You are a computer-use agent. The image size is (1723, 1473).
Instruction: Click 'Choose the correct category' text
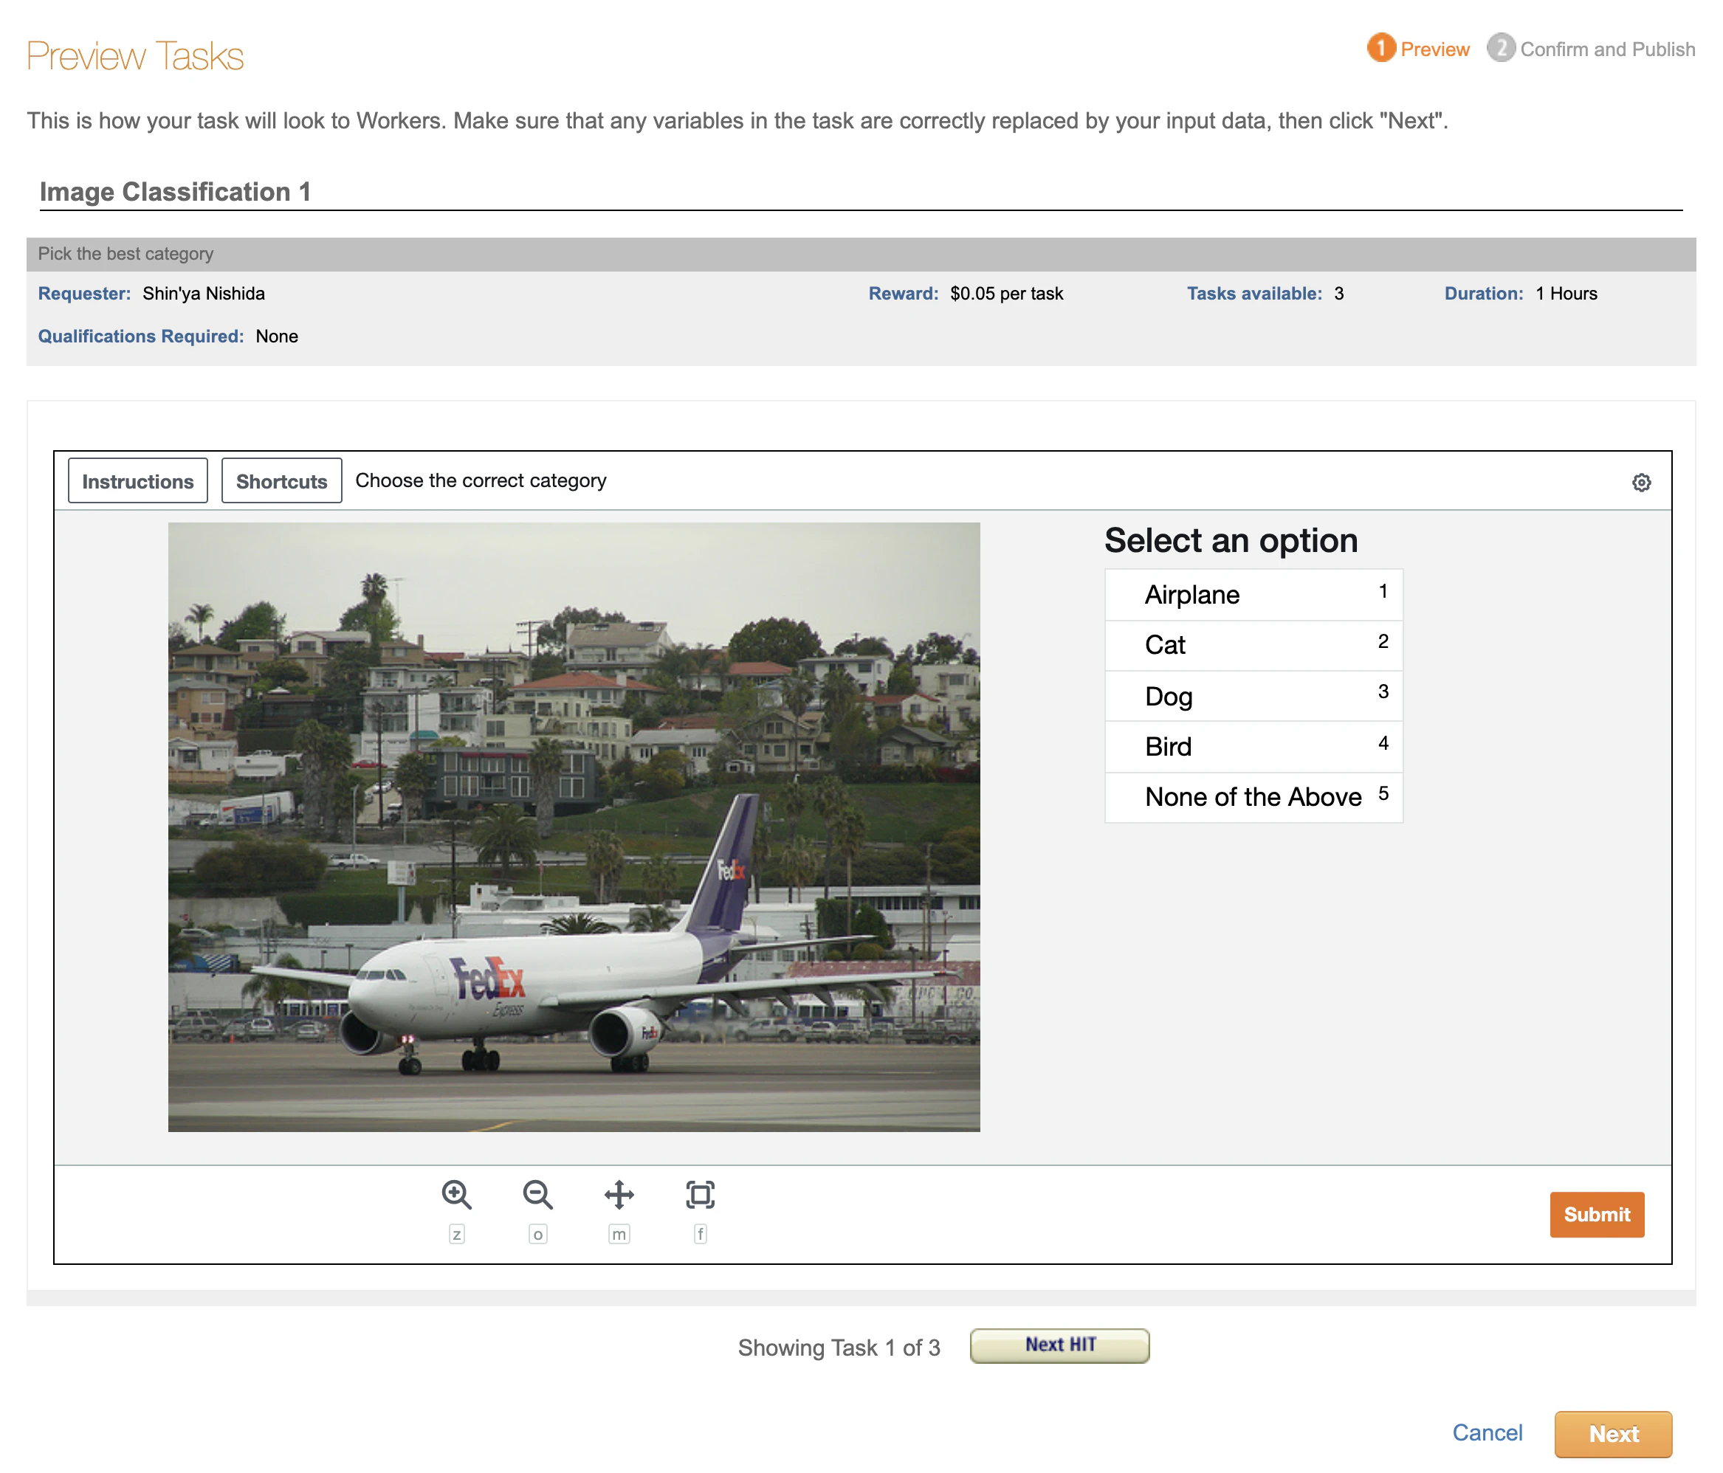coord(481,480)
